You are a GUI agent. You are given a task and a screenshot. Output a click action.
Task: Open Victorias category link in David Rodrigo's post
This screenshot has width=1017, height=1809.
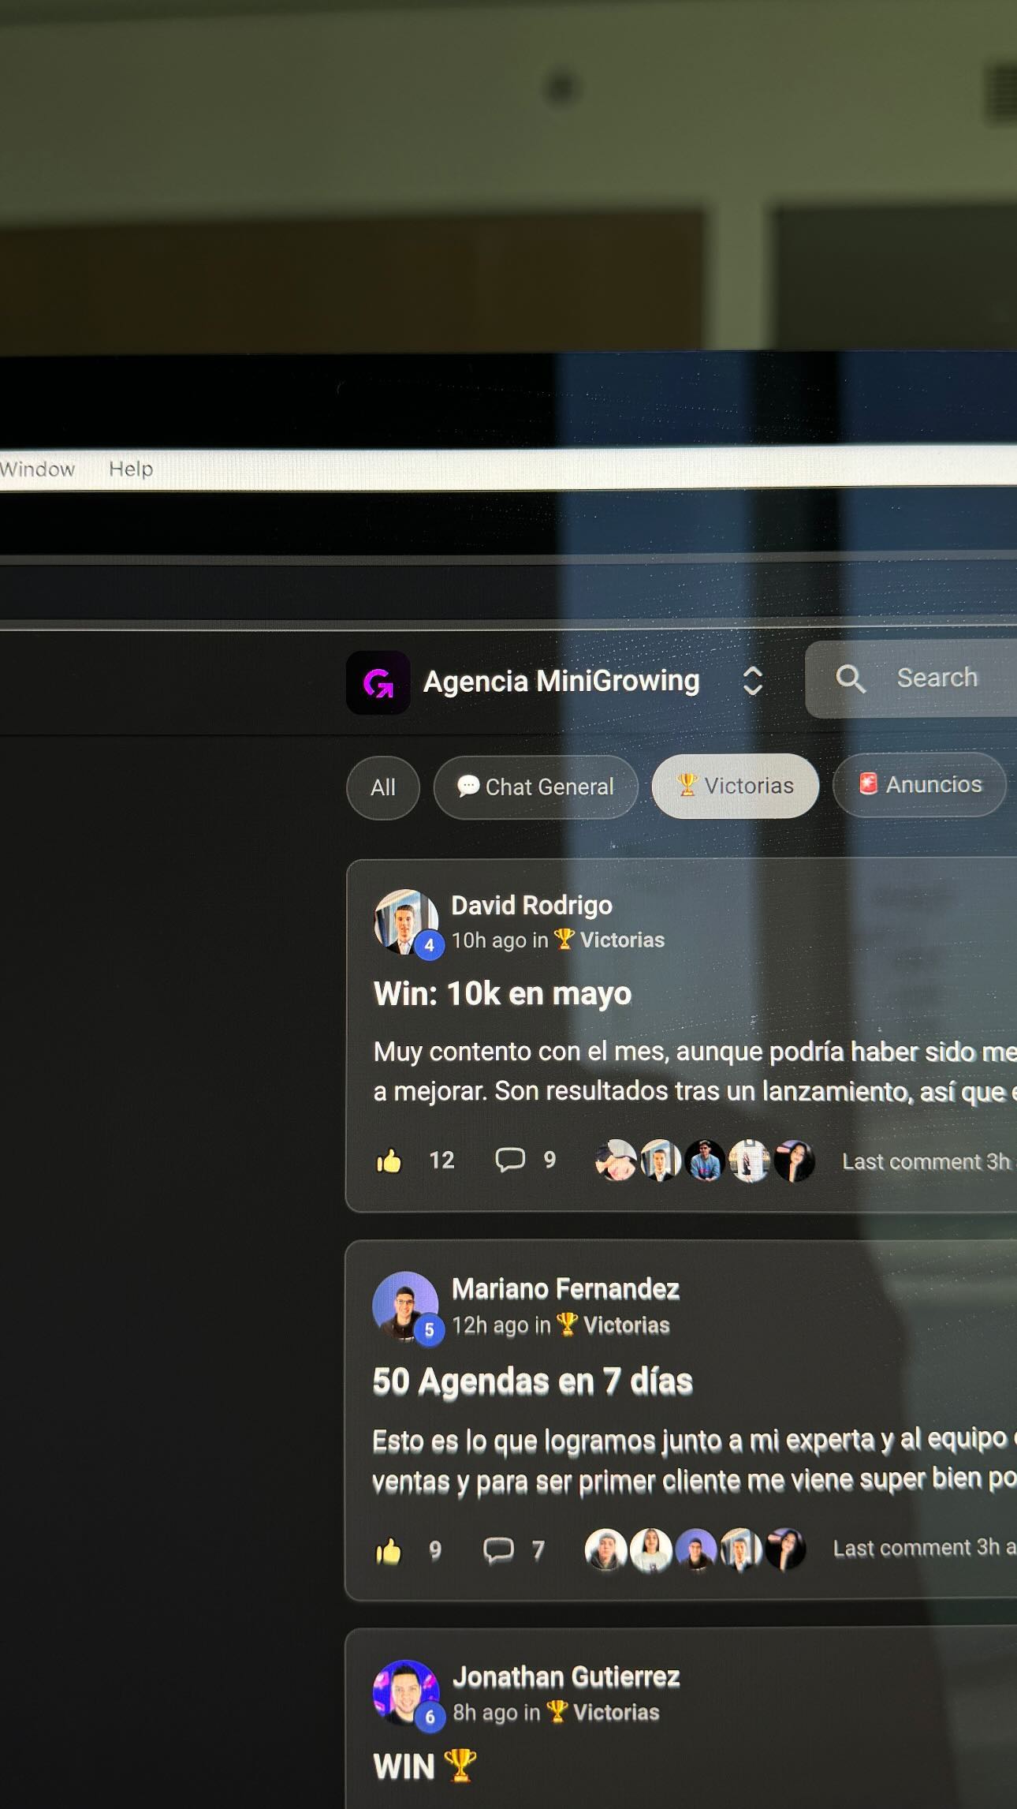click(609, 940)
